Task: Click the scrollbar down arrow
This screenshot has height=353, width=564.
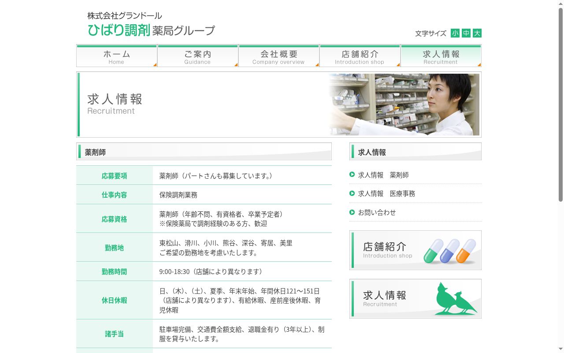Action: (x=561, y=349)
